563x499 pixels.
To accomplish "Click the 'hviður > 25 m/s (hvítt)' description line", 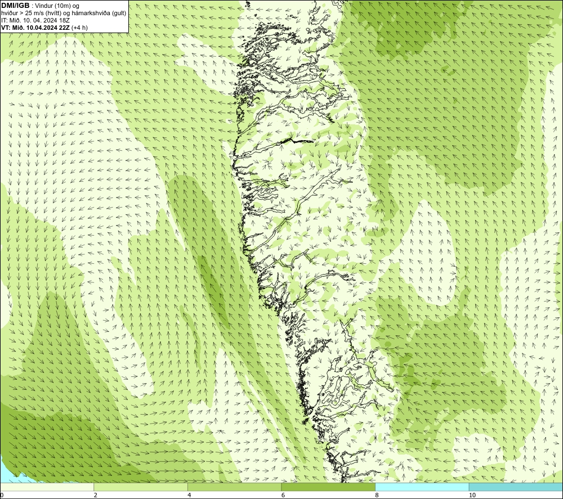I will tap(64, 13).
